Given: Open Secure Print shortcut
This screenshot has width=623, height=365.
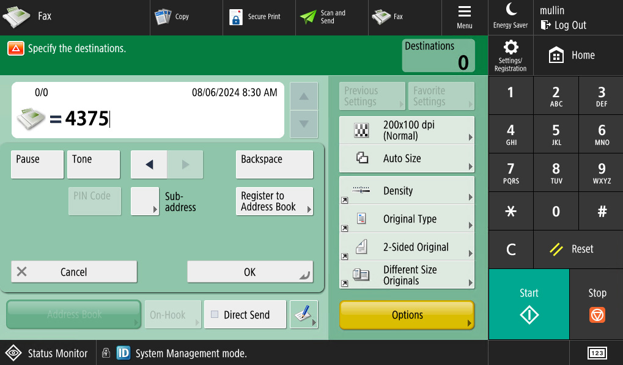Looking at the screenshot, I should tap(259, 17).
